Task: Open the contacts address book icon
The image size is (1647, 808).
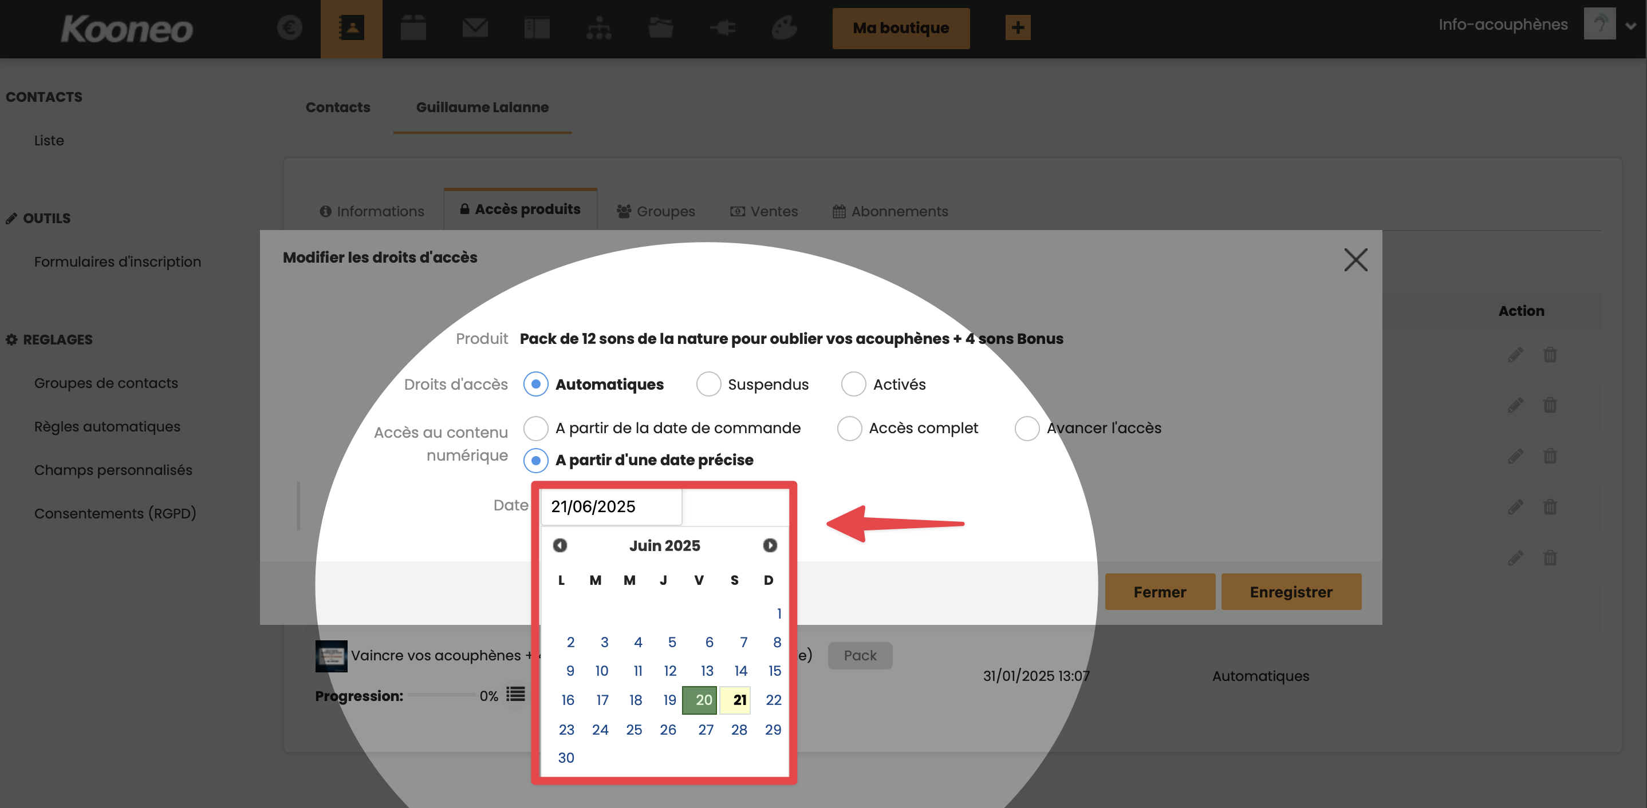Action: point(351,29)
